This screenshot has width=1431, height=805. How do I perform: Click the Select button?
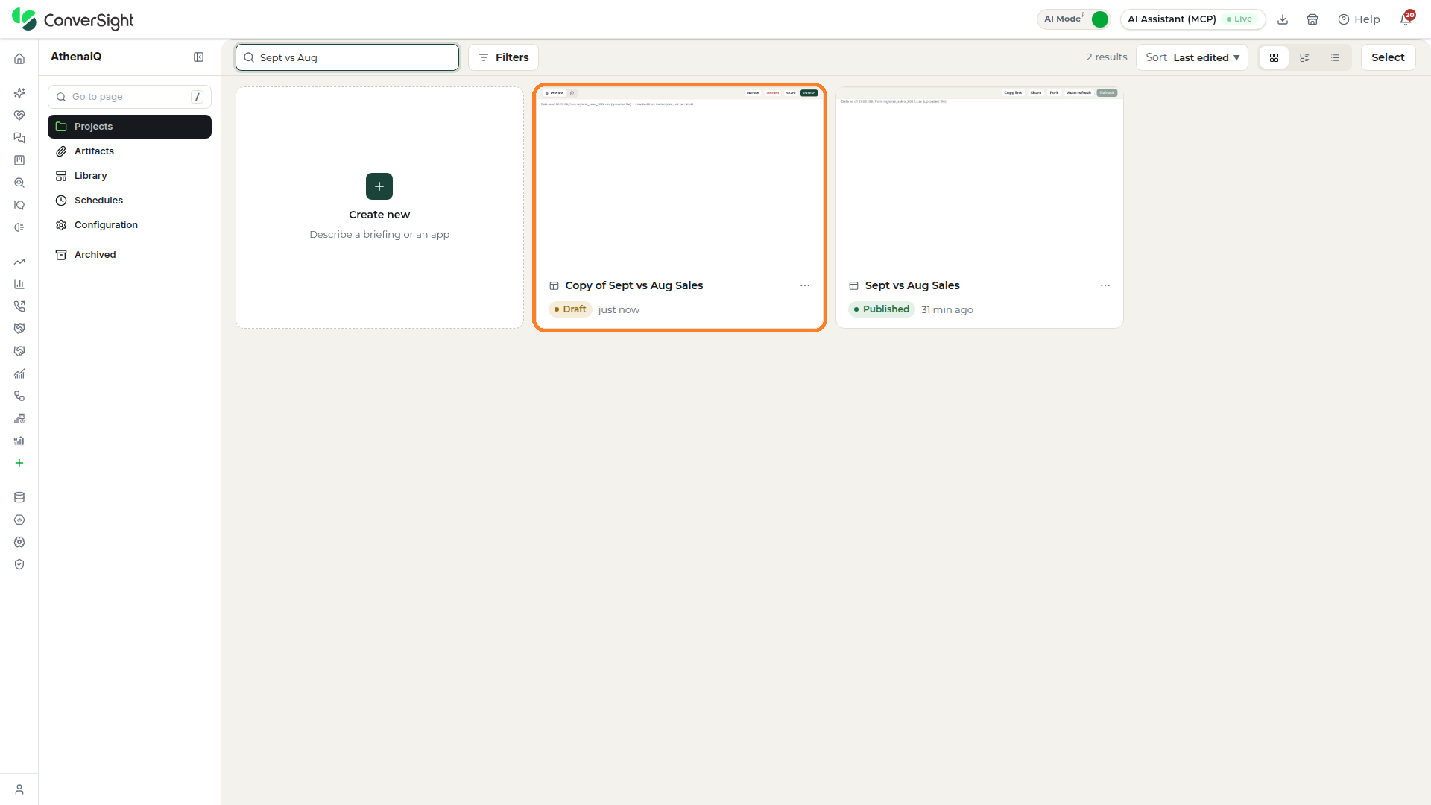point(1388,57)
